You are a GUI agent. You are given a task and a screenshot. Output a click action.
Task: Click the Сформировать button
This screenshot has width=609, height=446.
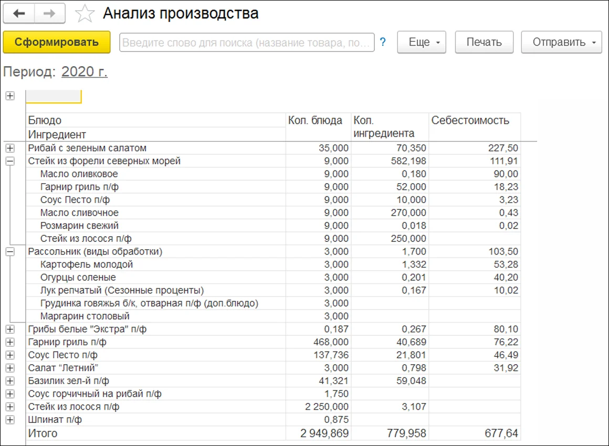[57, 43]
